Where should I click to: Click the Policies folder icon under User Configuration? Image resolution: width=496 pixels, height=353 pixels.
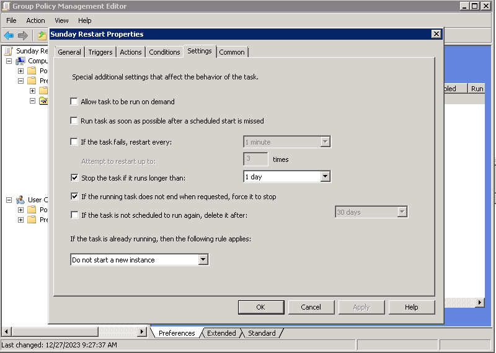pyautogui.click(x=32, y=210)
